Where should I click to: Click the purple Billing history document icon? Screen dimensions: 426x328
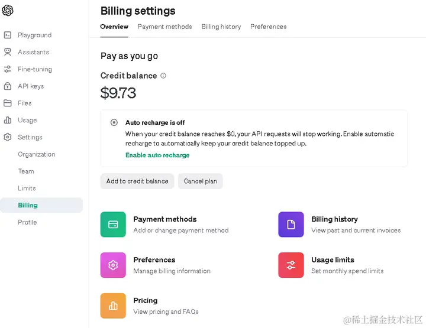[x=291, y=225]
